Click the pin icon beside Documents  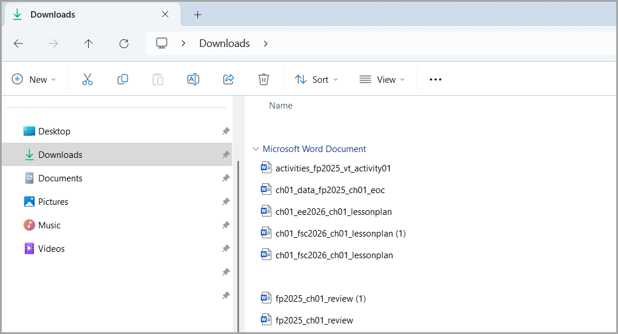[x=226, y=178]
